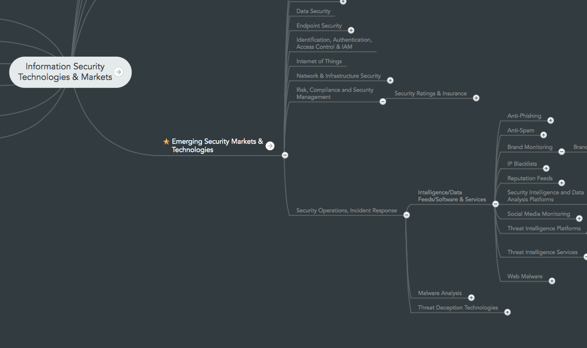Viewport: 587px width, 348px height.
Task: Expand the Anti-Phishing topic
Action: click(551, 120)
